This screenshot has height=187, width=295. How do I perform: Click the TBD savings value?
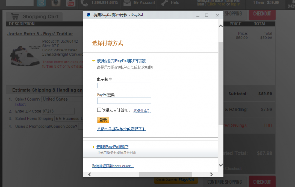point(268,125)
